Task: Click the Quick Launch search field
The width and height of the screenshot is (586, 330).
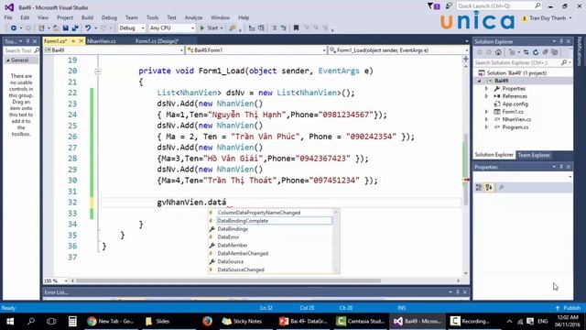Action: pos(499,6)
